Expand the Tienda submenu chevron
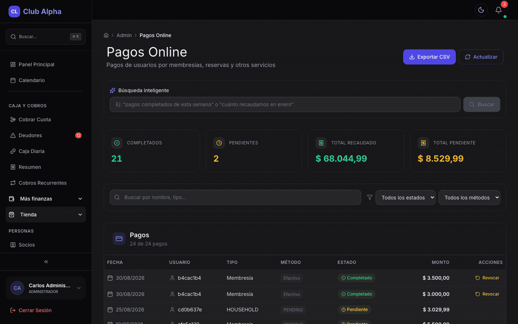Screen dimensions: 518x324 [x=80, y=215]
